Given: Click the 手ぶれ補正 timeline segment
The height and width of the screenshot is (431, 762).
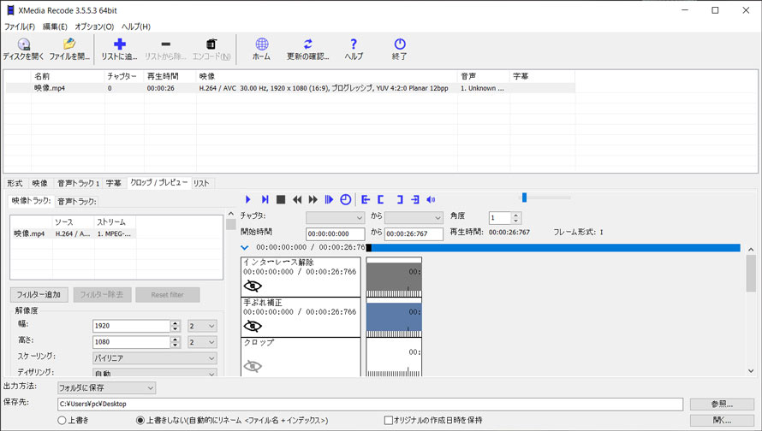Looking at the screenshot, I should (394, 317).
